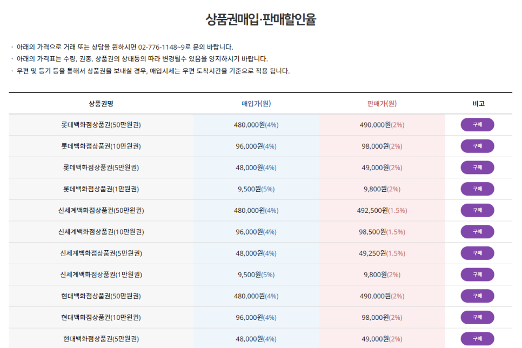Select the page title 상품권매입·판매할인율
This screenshot has height=348, width=522.
(x=260, y=19)
